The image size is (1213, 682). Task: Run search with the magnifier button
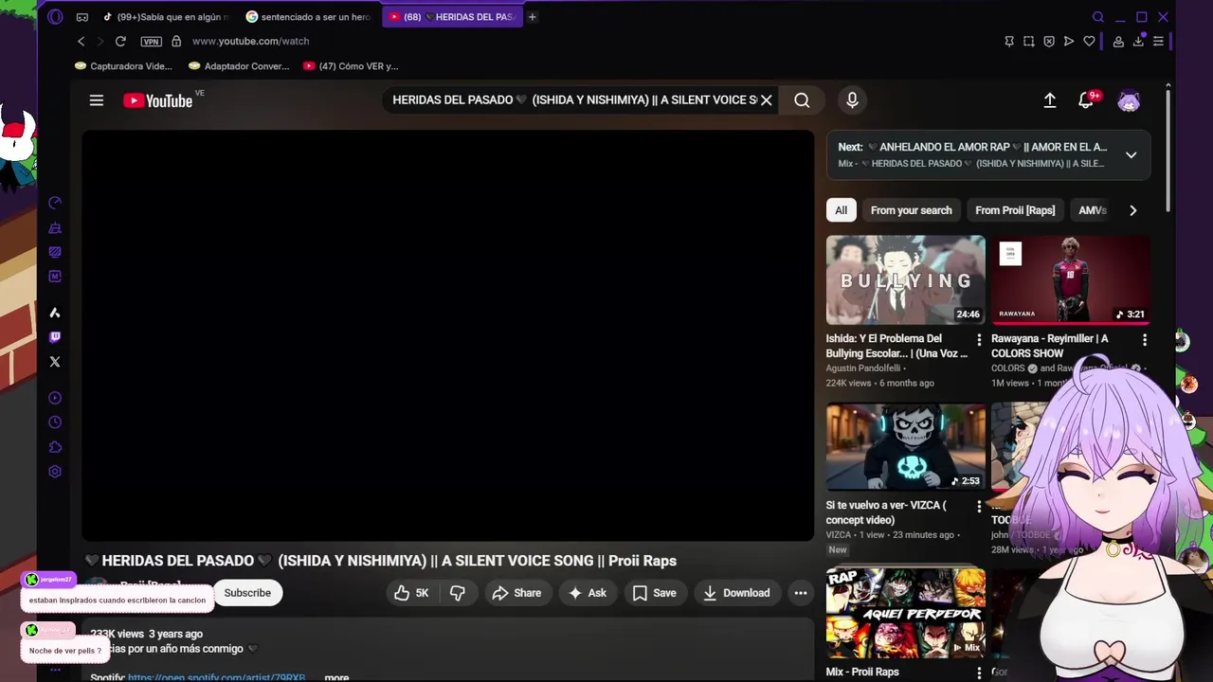tap(802, 100)
